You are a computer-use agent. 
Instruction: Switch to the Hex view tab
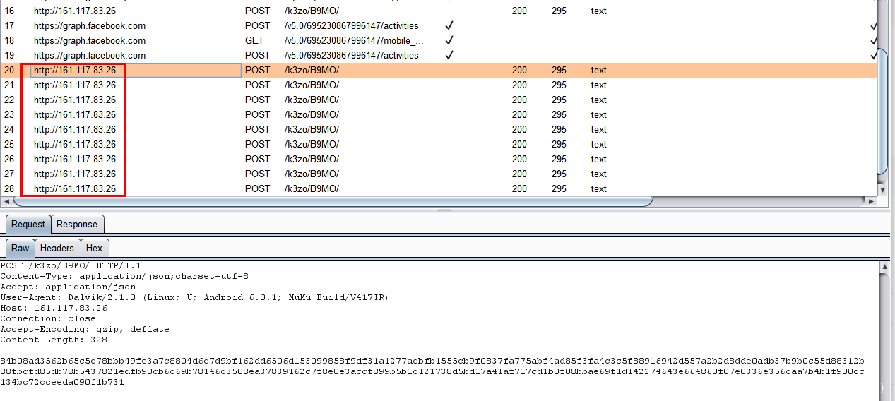point(94,248)
